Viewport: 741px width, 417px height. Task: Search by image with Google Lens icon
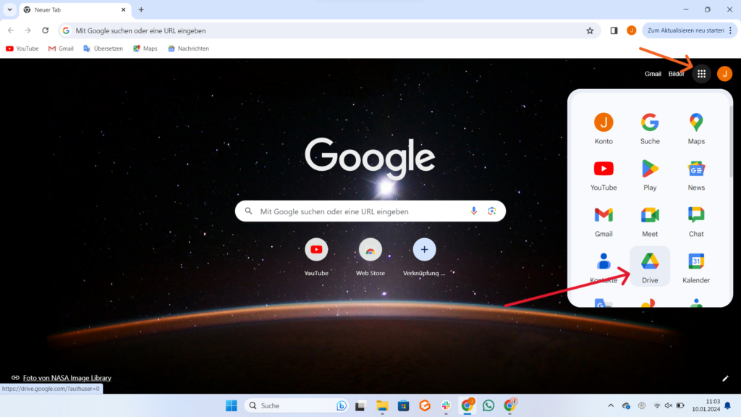tap(491, 211)
